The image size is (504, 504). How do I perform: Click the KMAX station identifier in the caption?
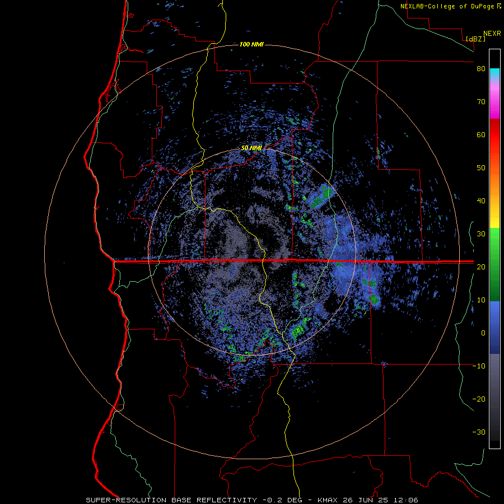[x=328, y=500]
